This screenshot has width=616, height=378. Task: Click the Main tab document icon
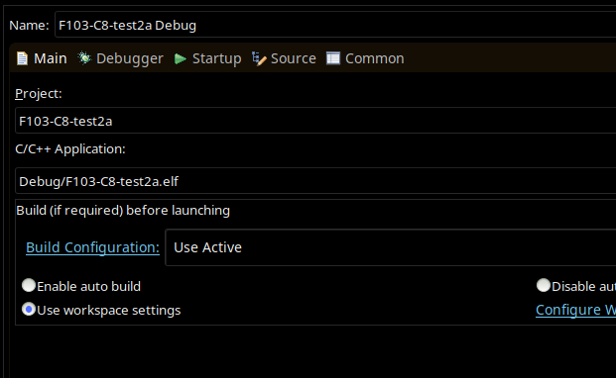(22, 58)
